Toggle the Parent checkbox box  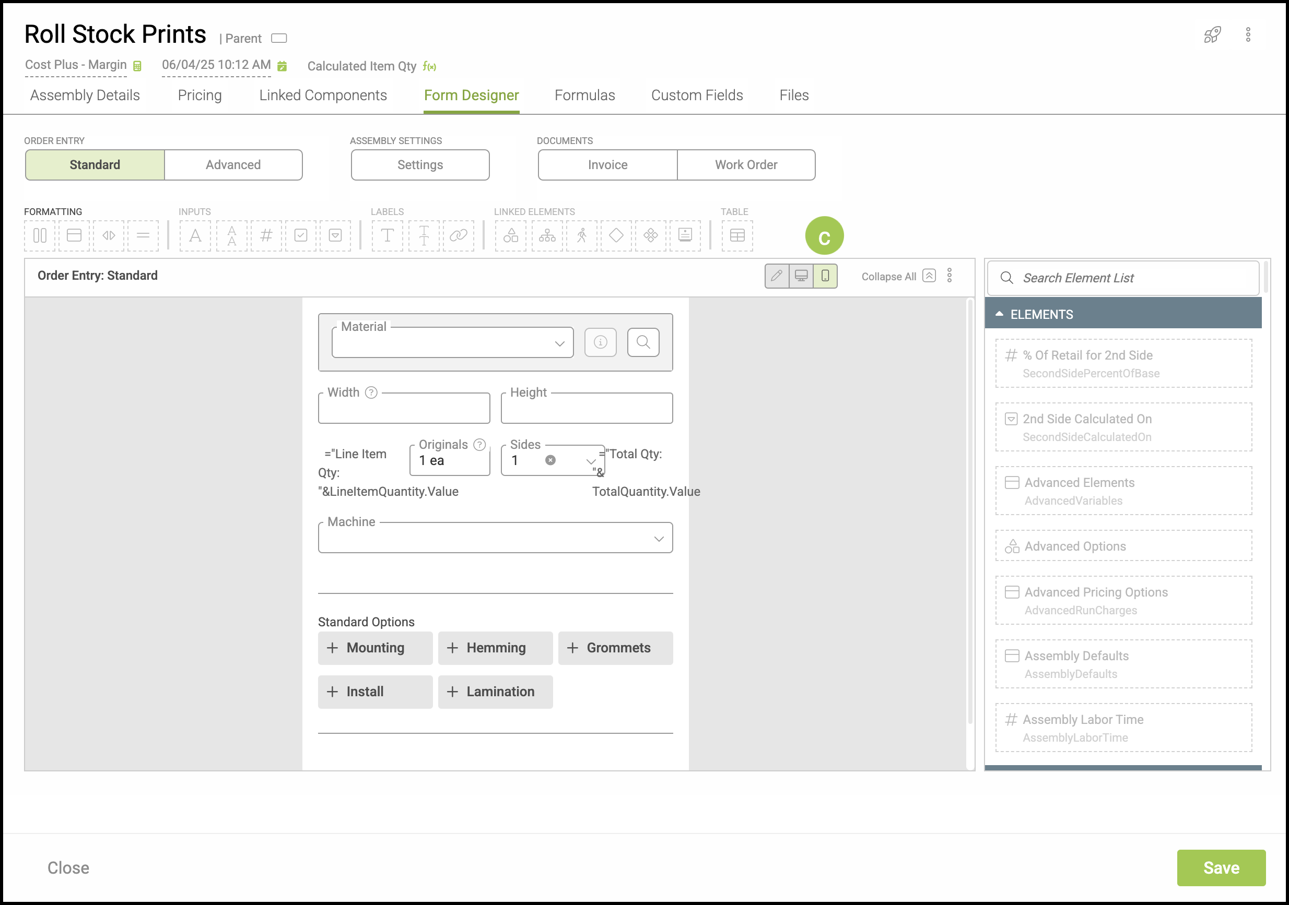click(279, 38)
